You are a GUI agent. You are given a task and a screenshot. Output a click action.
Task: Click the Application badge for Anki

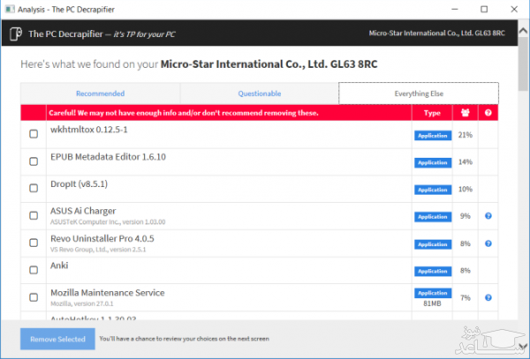click(x=432, y=271)
